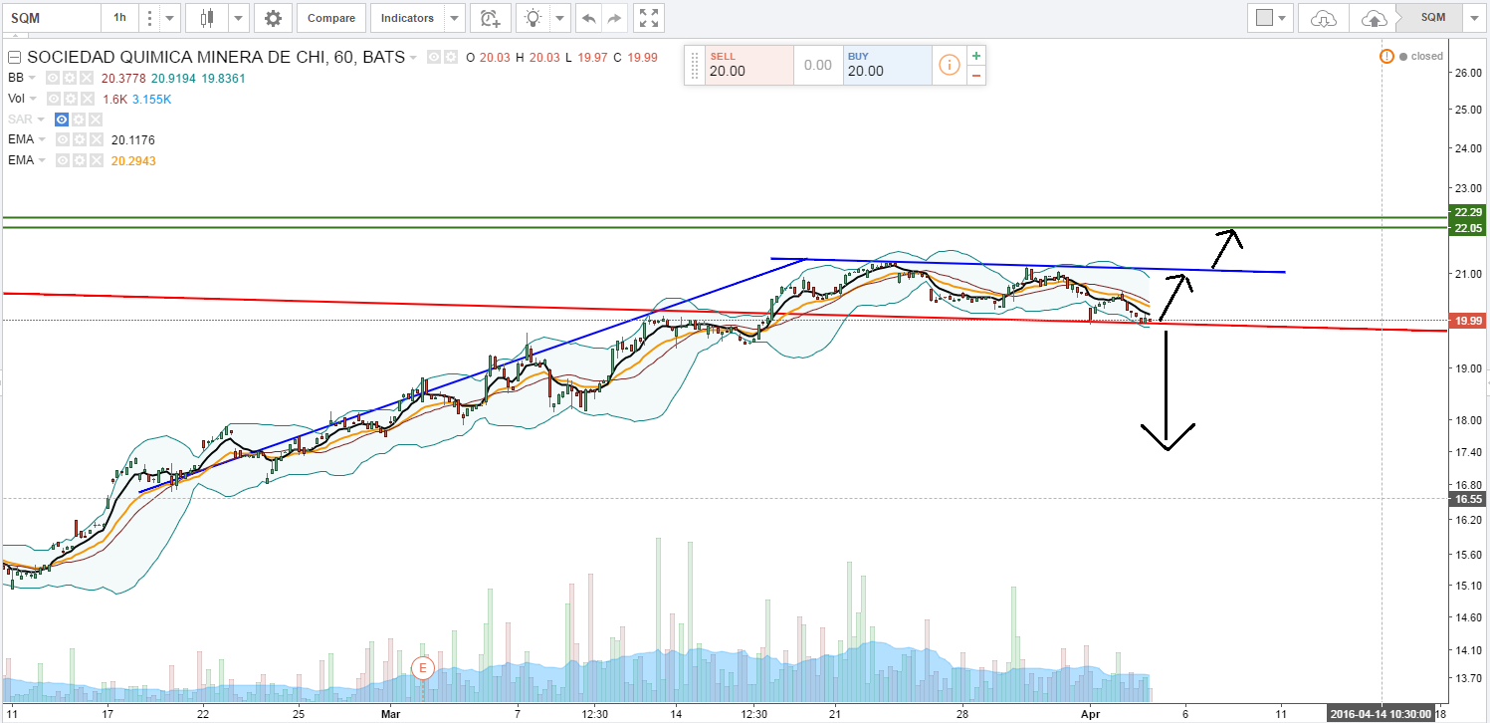The height and width of the screenshot is (723, 1490).
Task: Click the orange info icon in the trade panel
Action: [949, 65]
